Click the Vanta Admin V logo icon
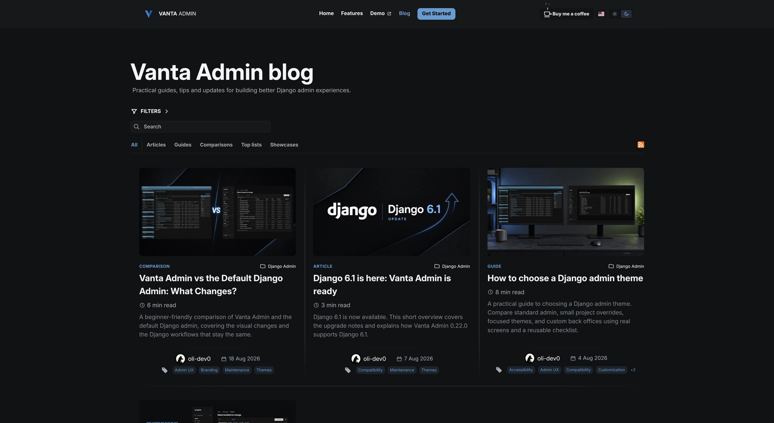The width and height of the screenshot is (774, 423). click(149, 14)
